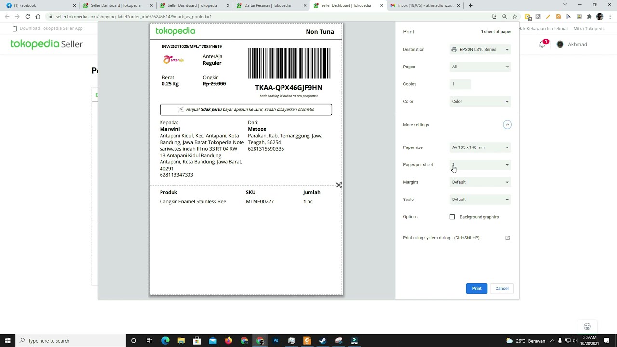Cancel the print dialog
Image resolution: width=617 pixels, height=347 pixels.
point(502,288)
